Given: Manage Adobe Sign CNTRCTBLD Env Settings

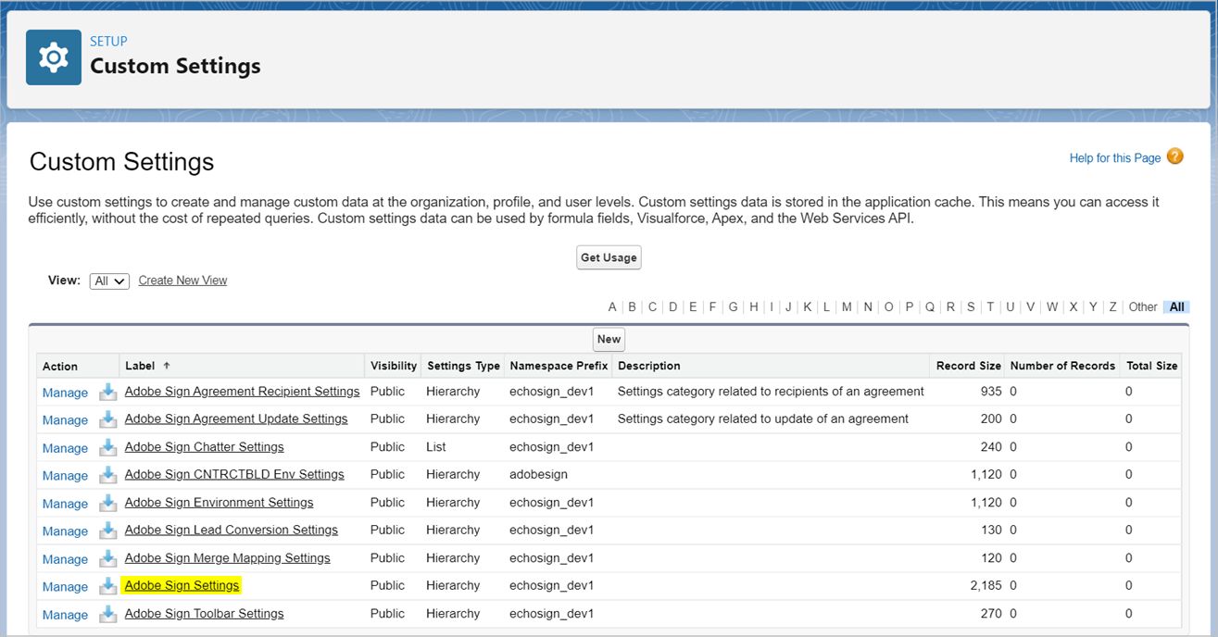Looking at the screenshot, I should click(x=65, y=476).
